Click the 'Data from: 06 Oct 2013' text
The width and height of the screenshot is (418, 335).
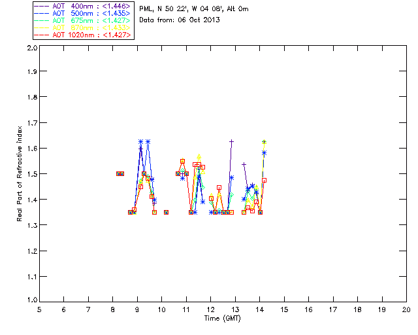[x=180, y=20]
